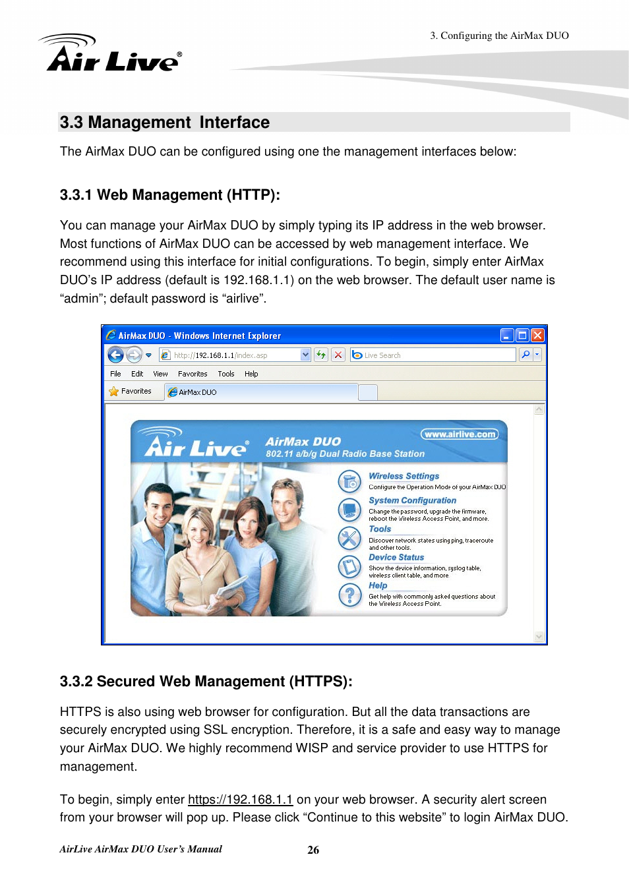Expand the address bar history dropdown
The height and width of the screenshot is (890, 629).
coord(305,355)
